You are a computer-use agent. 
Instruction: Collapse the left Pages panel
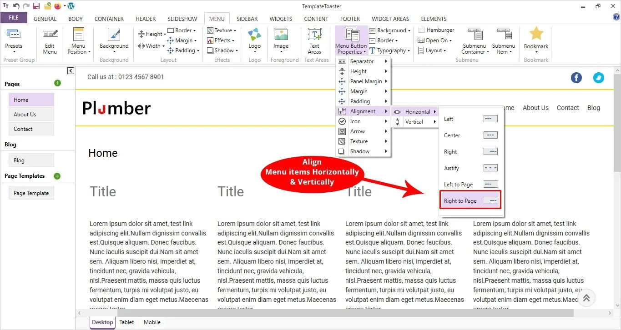(71, 71)
